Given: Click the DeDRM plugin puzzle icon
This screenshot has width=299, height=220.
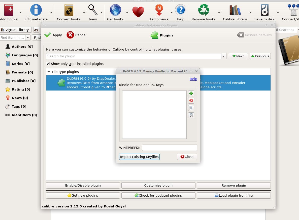Looking at the screenshot, I should pos(61,83).
